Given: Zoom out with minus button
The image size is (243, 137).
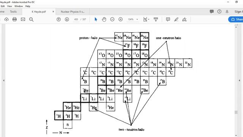Looking at the screenshot, I should tap(112, 19).
